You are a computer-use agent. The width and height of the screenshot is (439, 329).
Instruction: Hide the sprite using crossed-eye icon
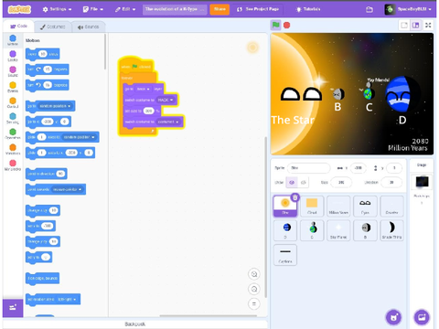[304, 182]
